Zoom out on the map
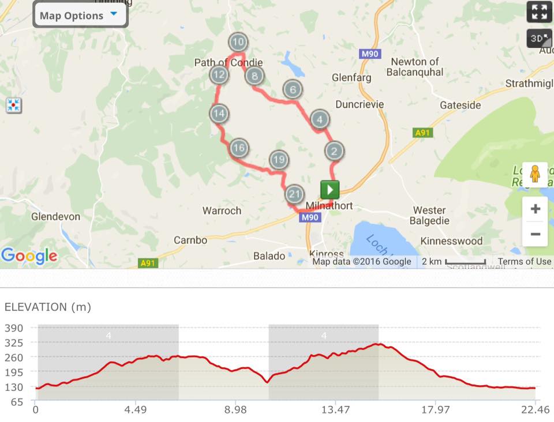This screenshot has width=554, height=422. [x=535, y=234]
